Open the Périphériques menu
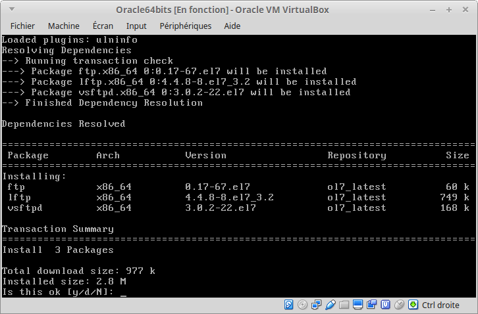The image size is (478, 314). 186,26
